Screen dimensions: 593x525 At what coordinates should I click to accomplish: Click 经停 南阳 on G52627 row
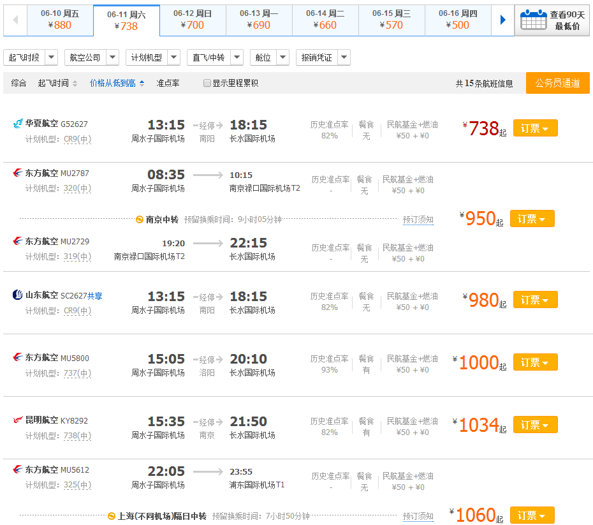[207, 132]
